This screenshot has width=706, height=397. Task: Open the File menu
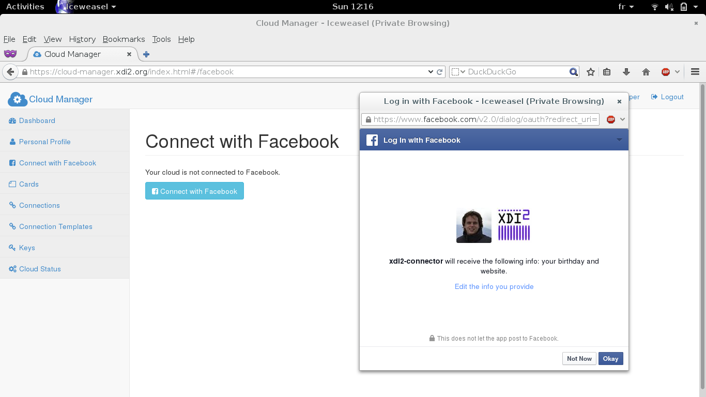click(x=9, y=39)
